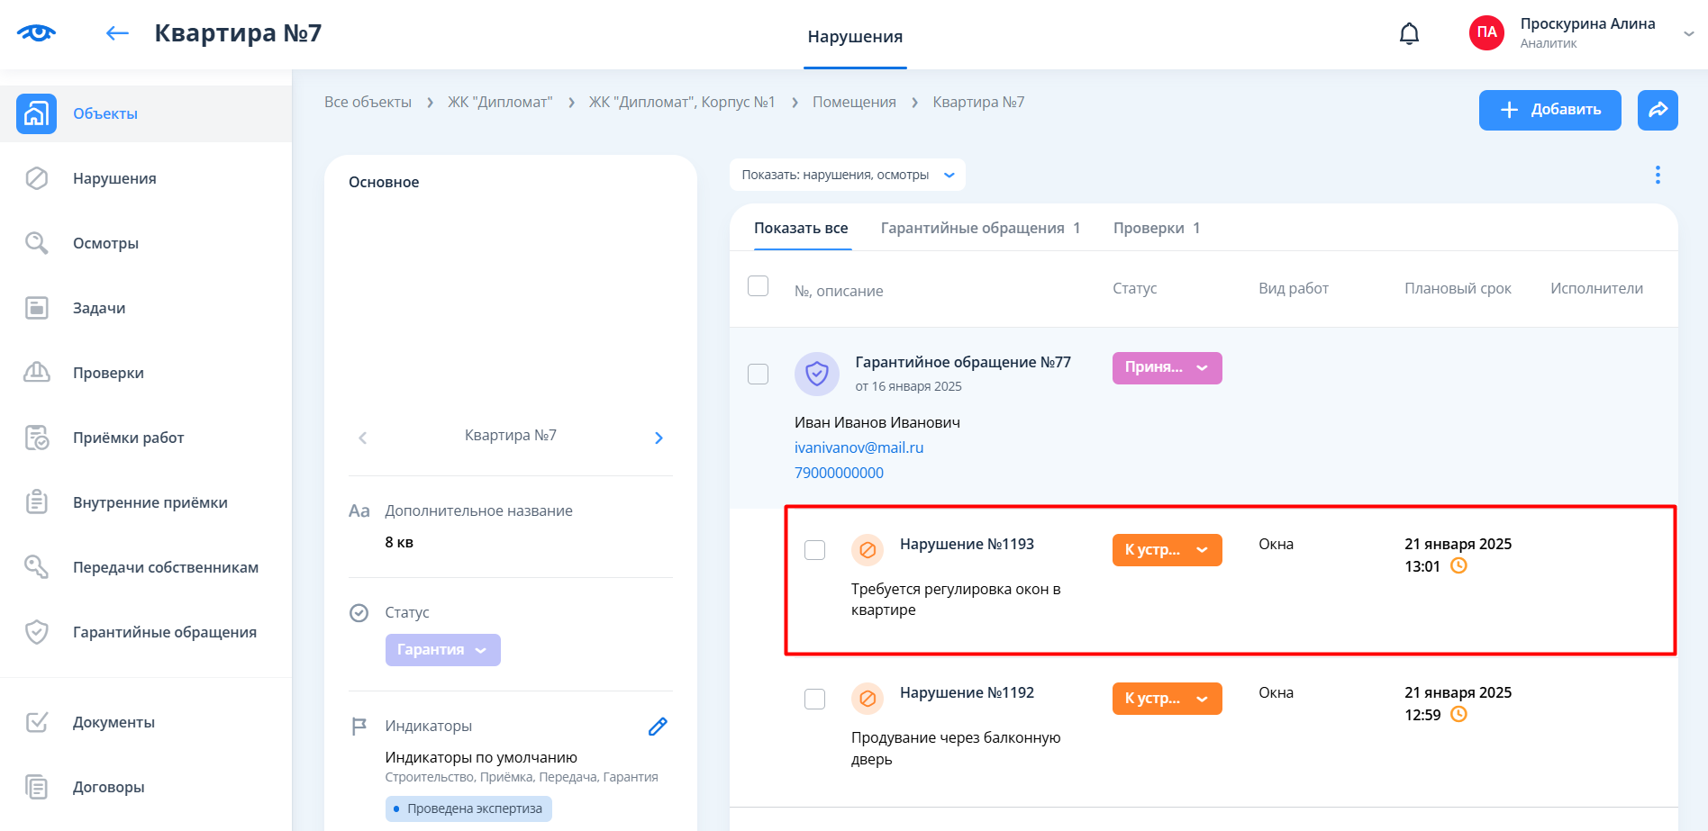Open Гарантийные обращения in the sidebar
Screen dimensions: 1708x831
(164, 632)
